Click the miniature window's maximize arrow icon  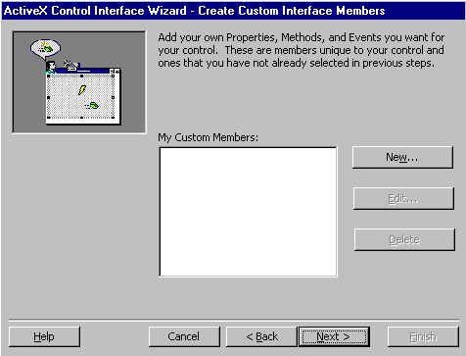(x=116, y=71)
